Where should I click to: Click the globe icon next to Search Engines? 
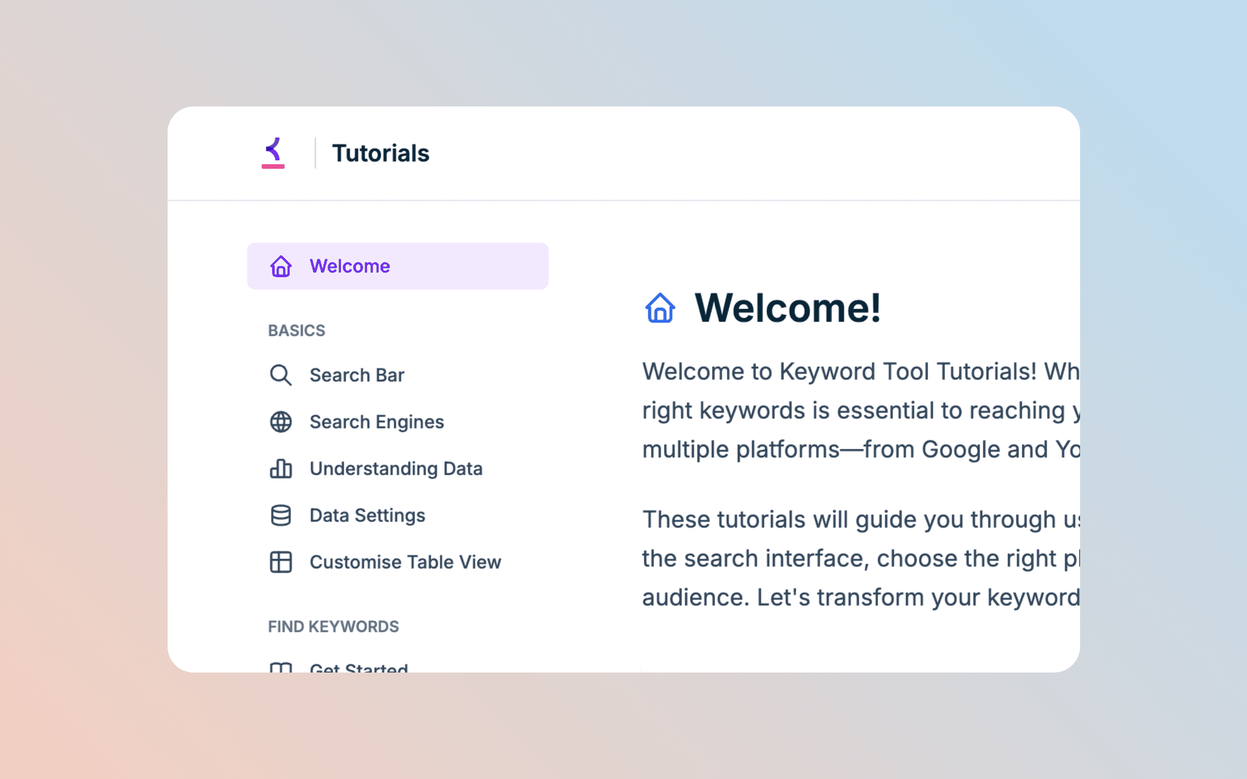tap(281, 422)
